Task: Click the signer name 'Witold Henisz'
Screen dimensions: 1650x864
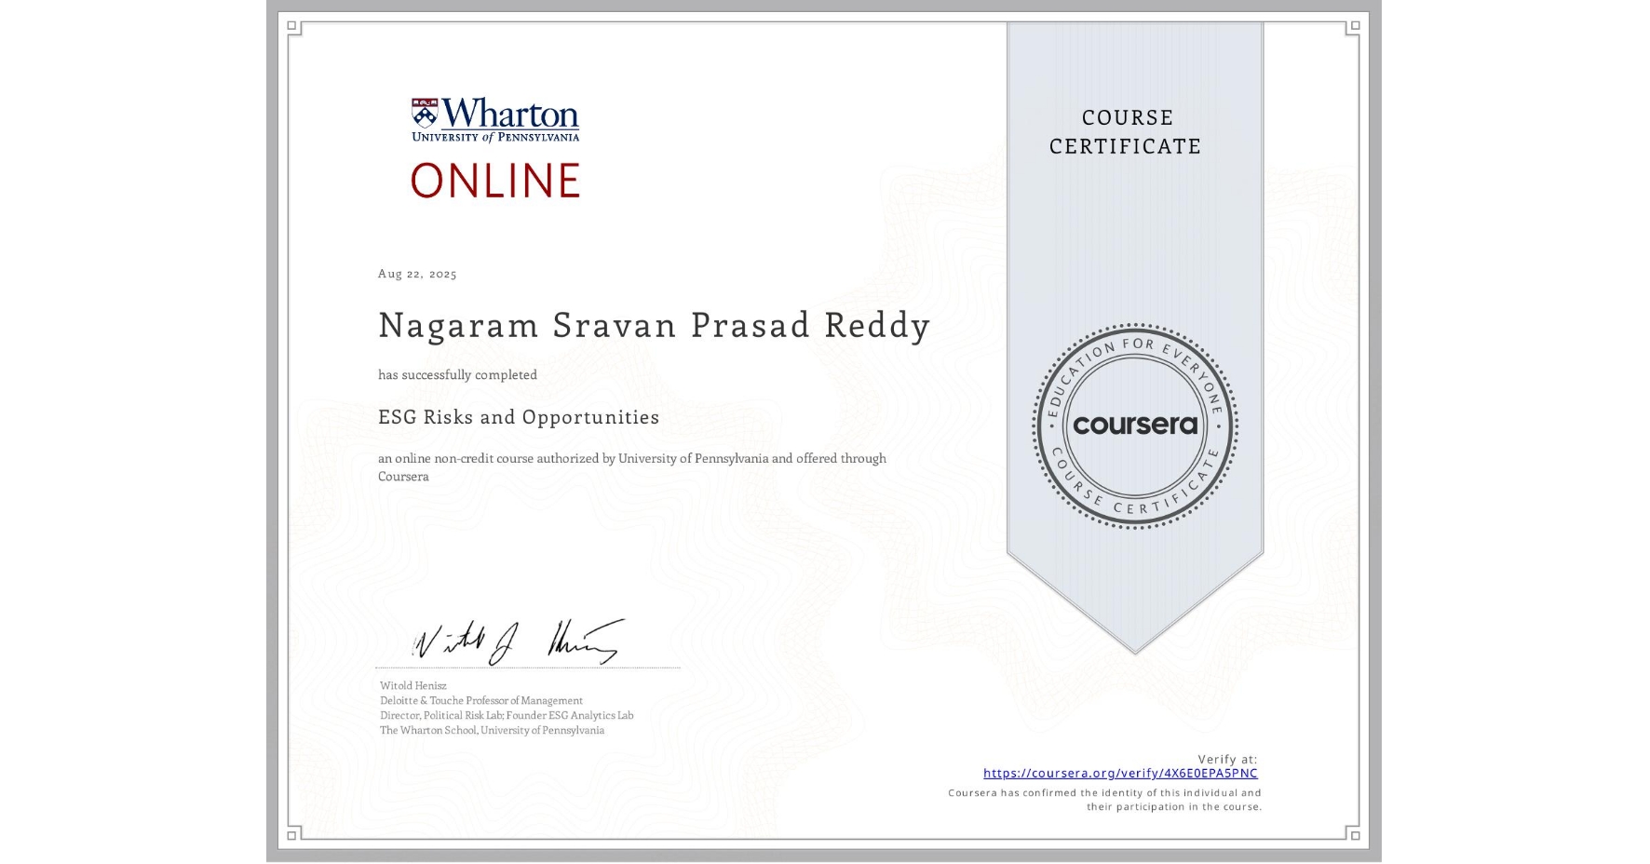Action: point(413,685)
